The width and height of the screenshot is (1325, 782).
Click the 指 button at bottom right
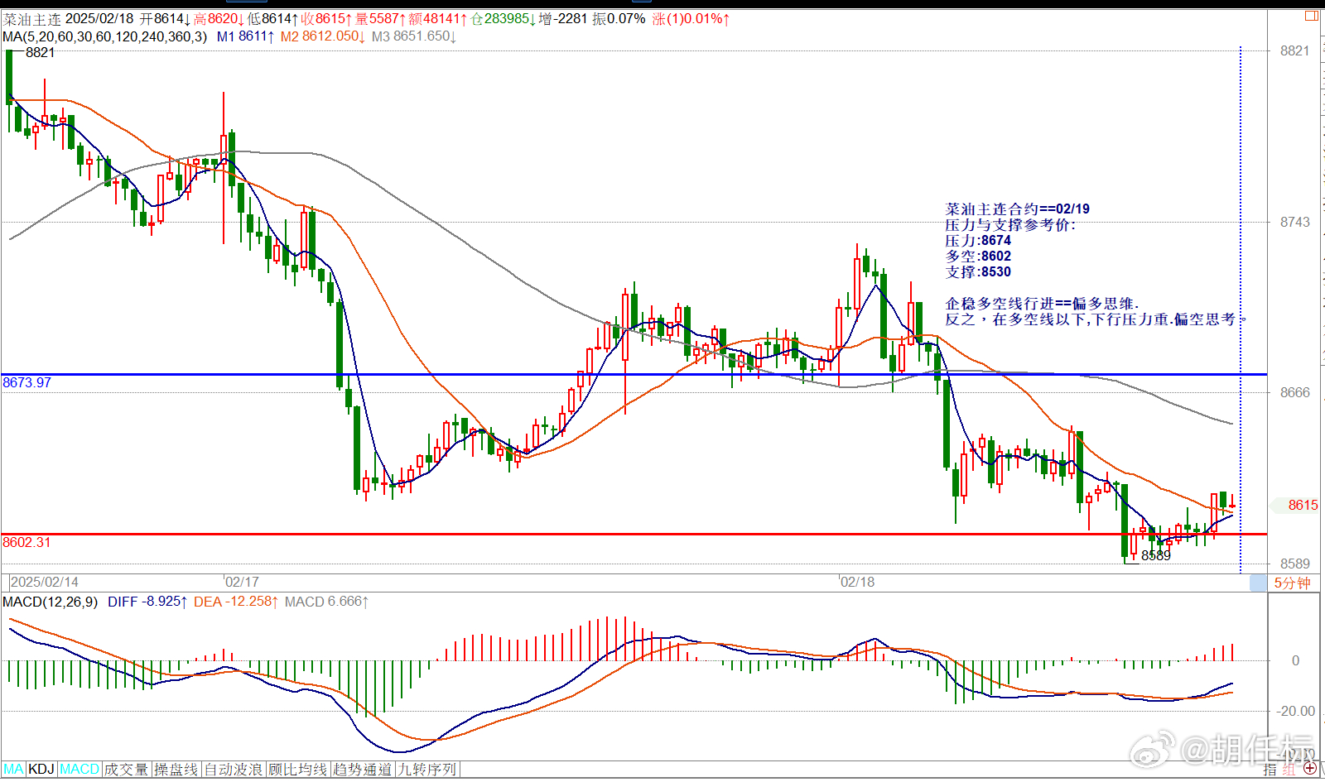coord(1270,770)
